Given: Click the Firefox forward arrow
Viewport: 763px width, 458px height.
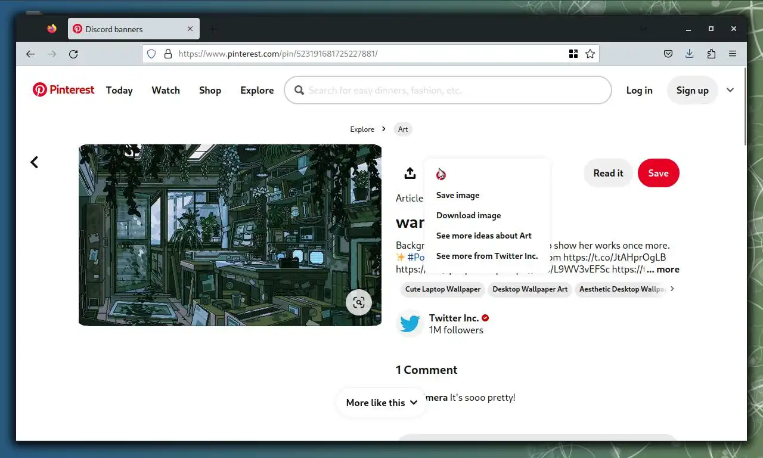Looking at the screenshot, I should pyautogui.click(x=52, y=54).
